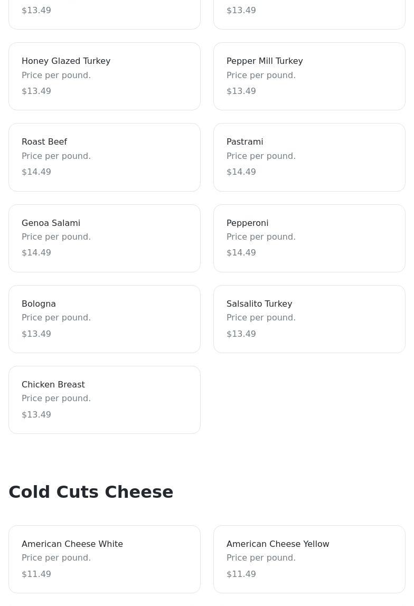Image resolution: width=414 pixels, height=606 pixels.
Task: Choose Roast Beef from the menu
Action: [x=105, y=157]
